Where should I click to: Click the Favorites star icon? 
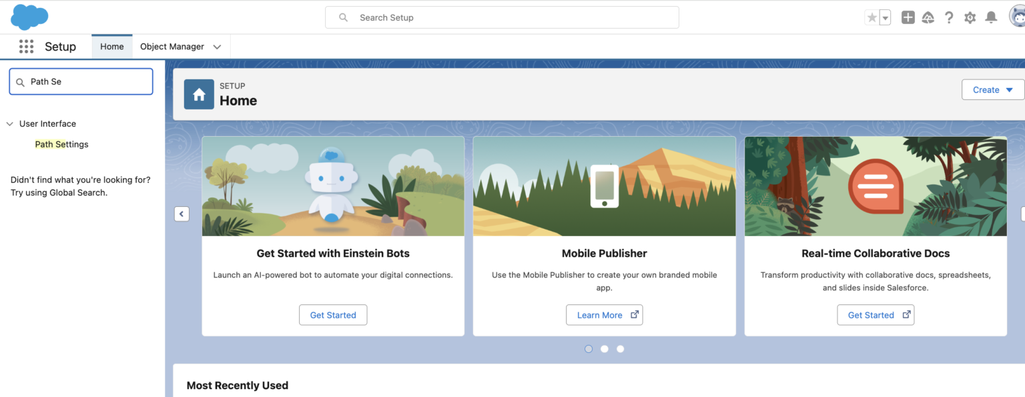(872, 18)
